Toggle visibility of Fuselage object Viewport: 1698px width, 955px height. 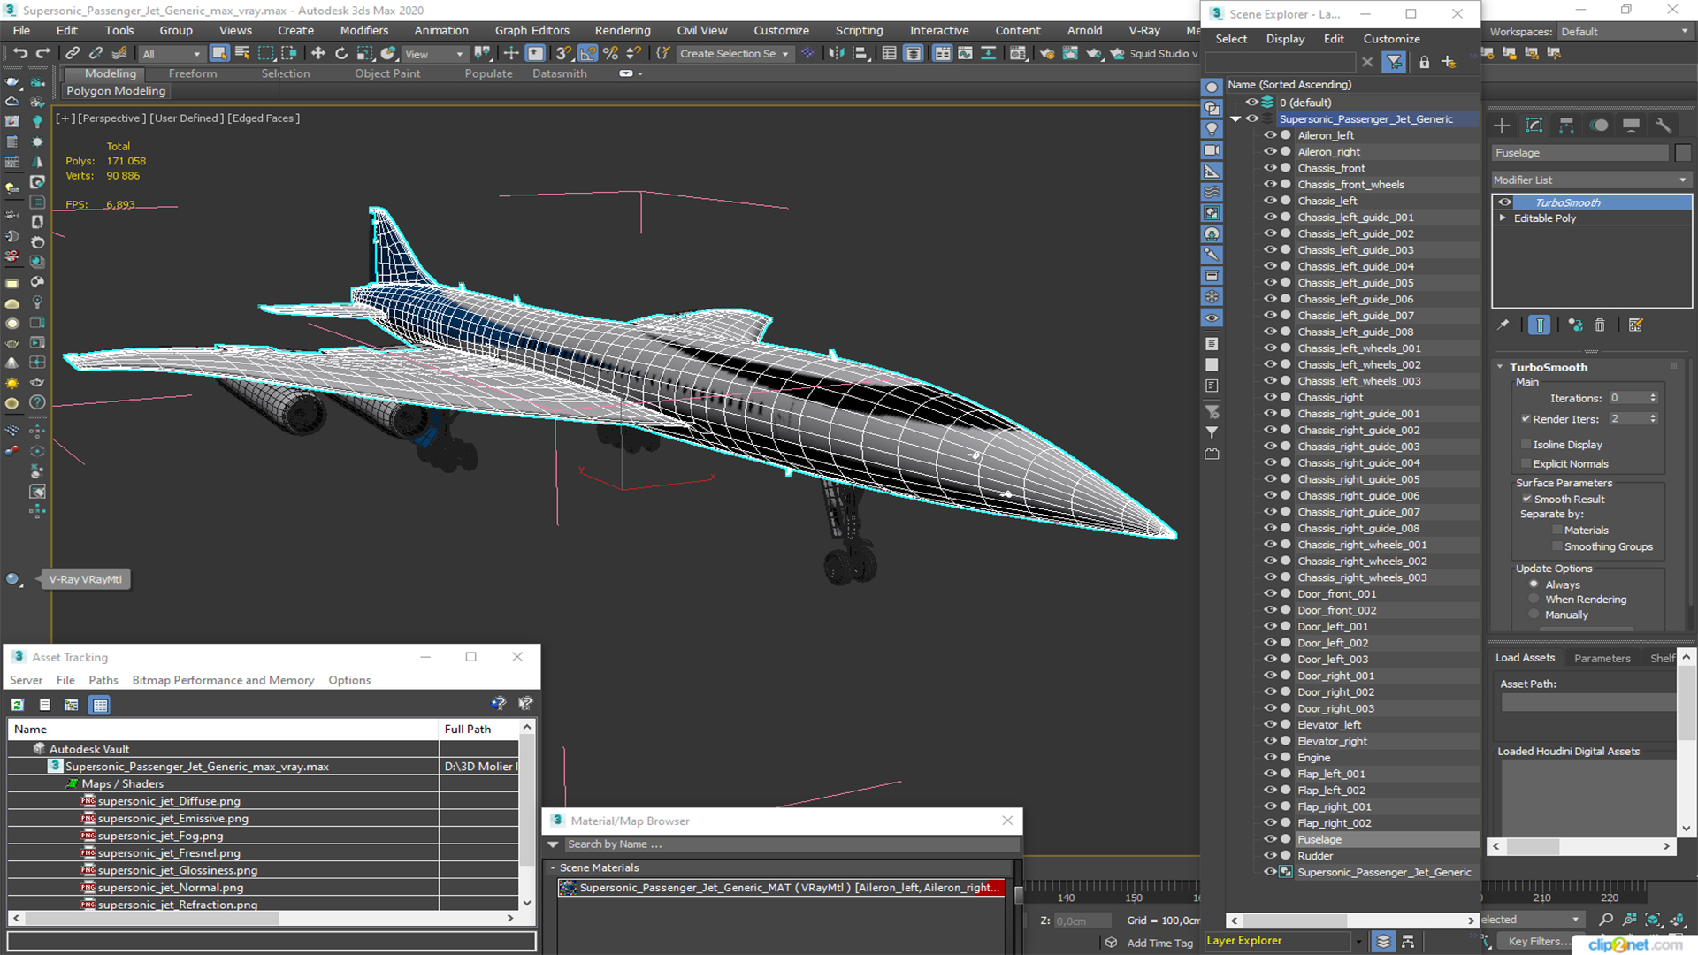(x=1267, y=838)
